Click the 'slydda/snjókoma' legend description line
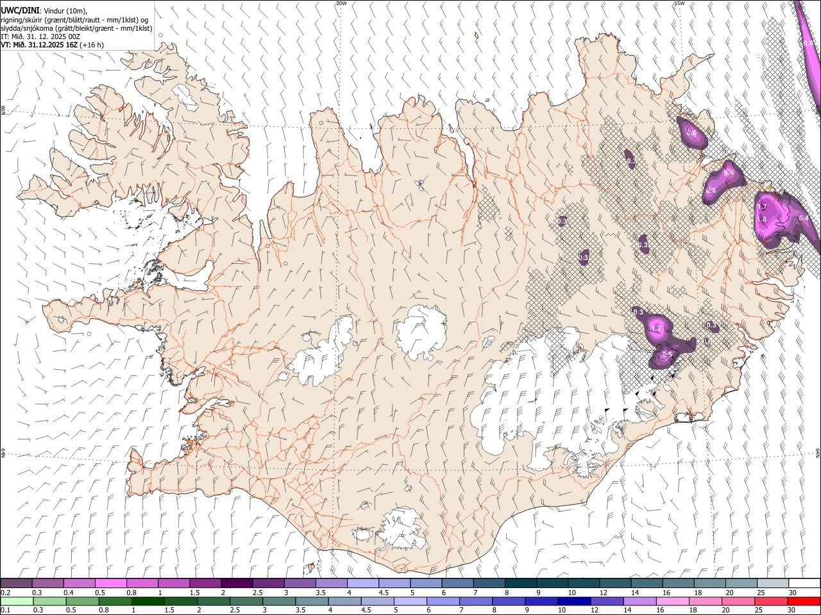The width and height of the screenshot is (821, 615). point(76,28)
